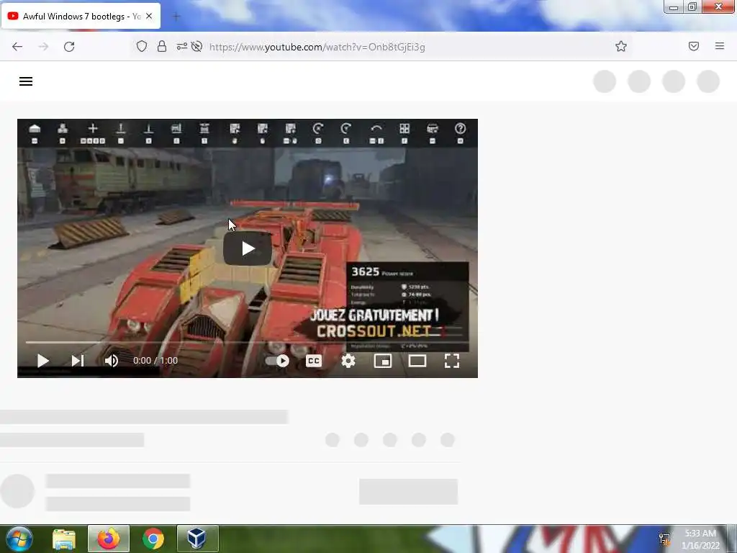Click the site security padlock icon
Screen dimensions: 737x553
pos(162,46)
